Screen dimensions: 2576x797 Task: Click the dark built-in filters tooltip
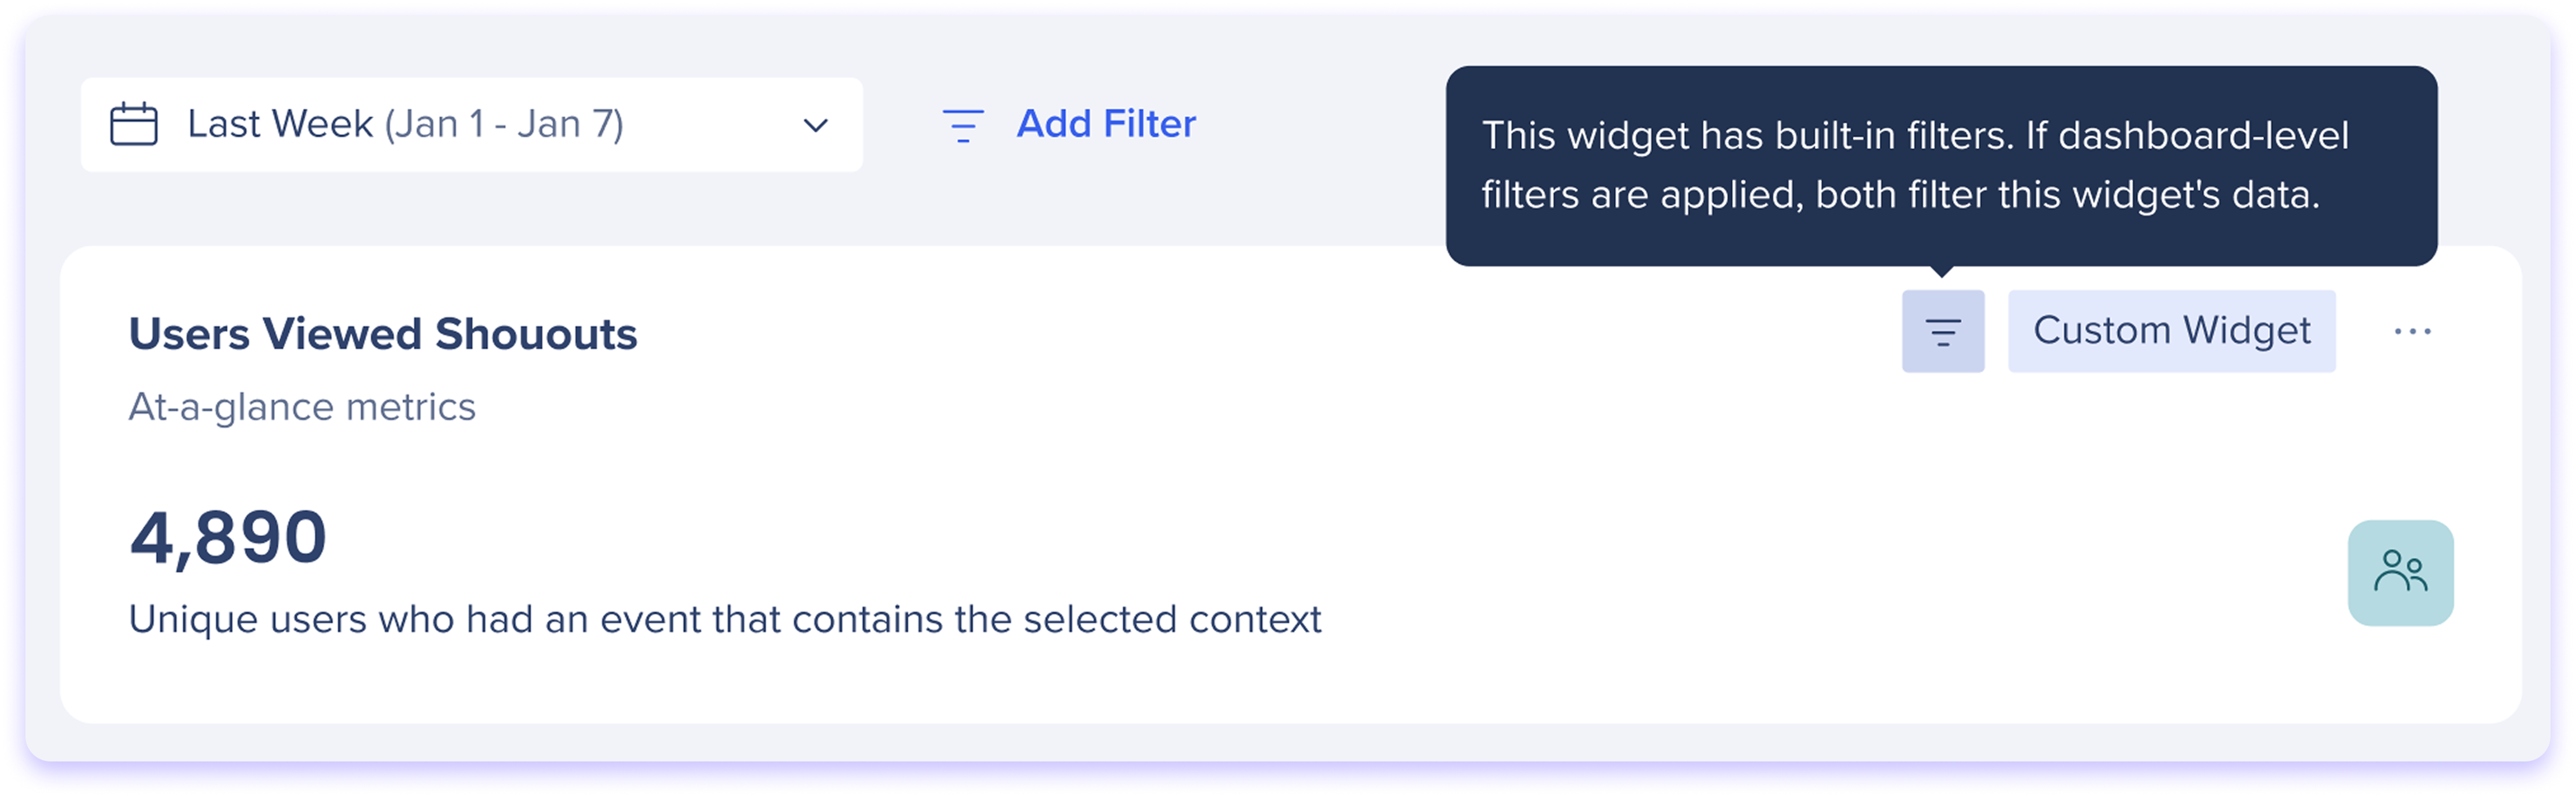(x=1941, y=166)
